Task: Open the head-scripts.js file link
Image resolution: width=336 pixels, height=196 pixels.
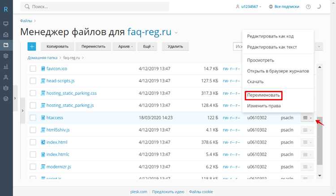Action: coord(60,81)
